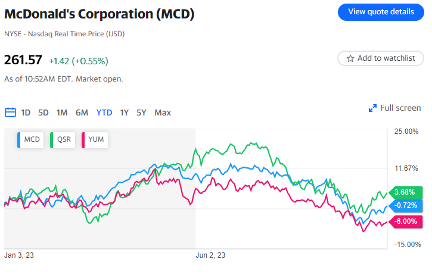Toggle the MCD legend series
The width and height of the screenshot is (432, 275).
(30, 140)
